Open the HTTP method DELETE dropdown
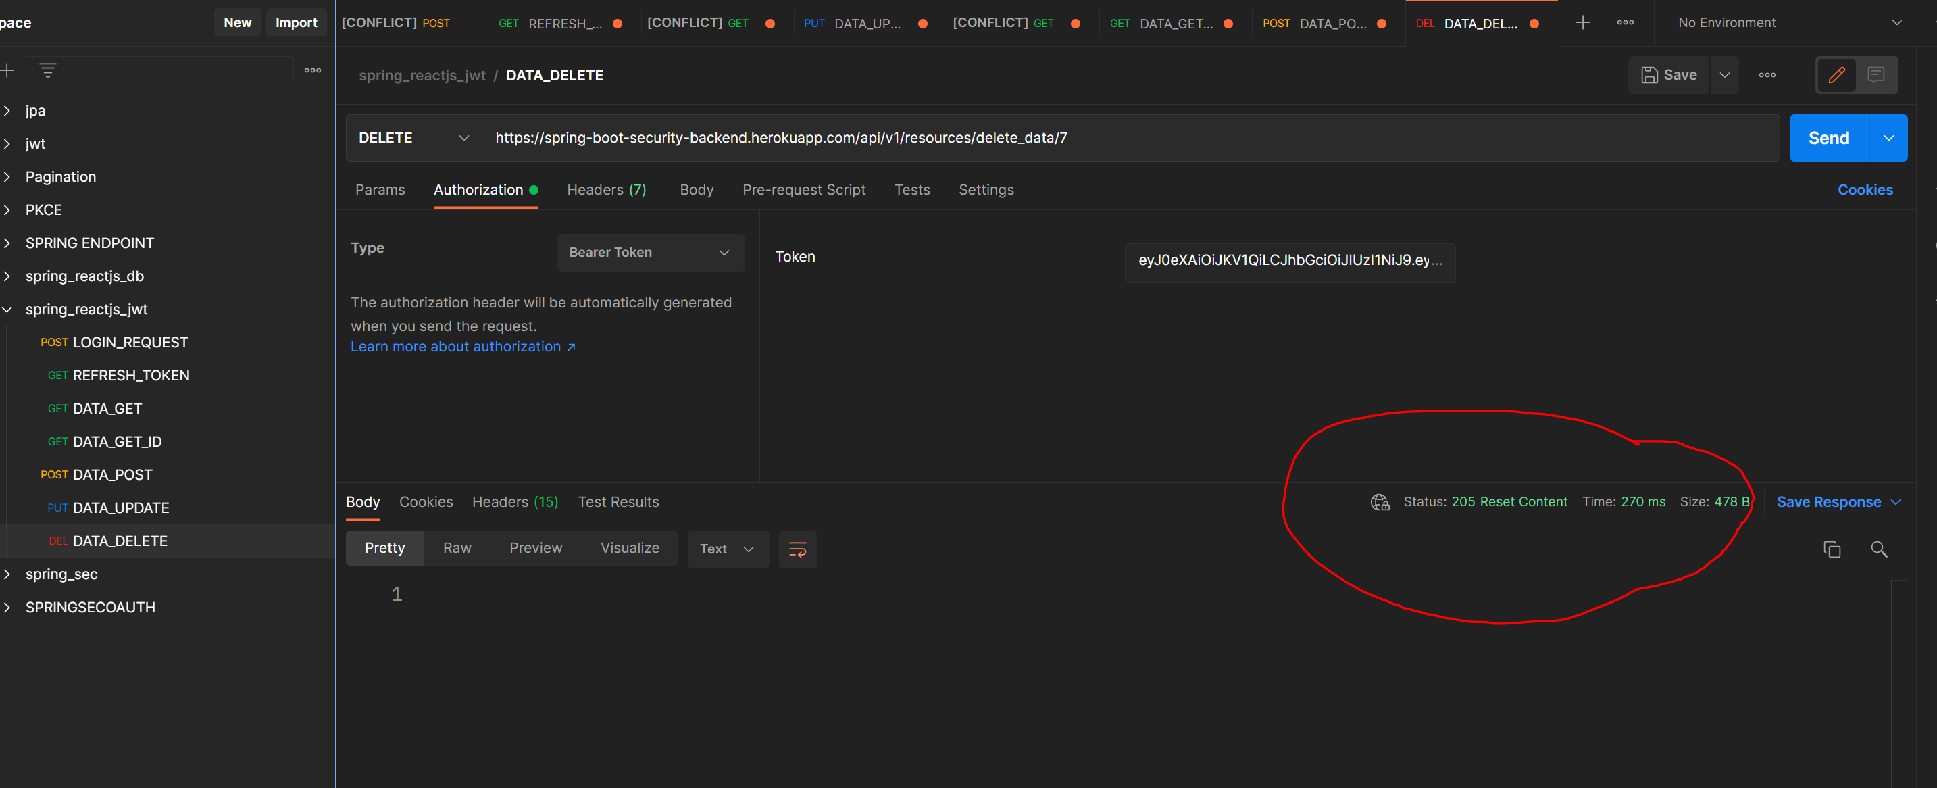1937x788 pixels. (x=413, y=138)
